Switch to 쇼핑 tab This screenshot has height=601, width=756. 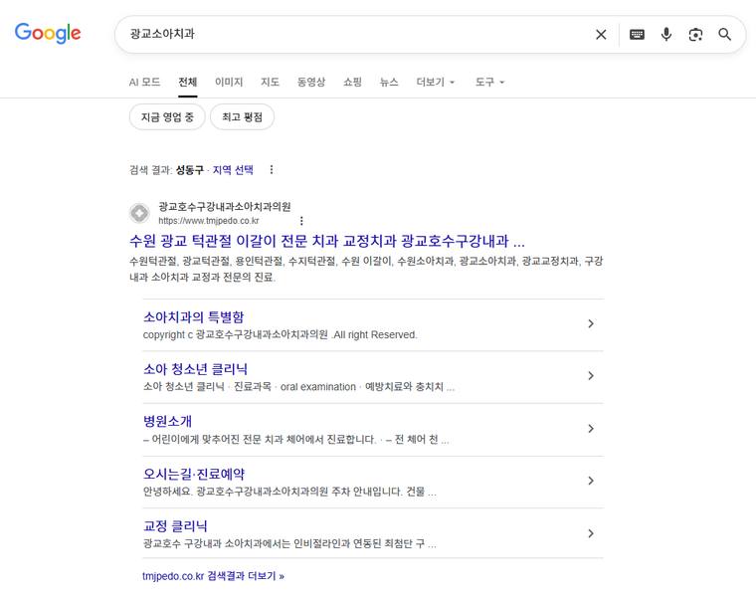point(352,82)
